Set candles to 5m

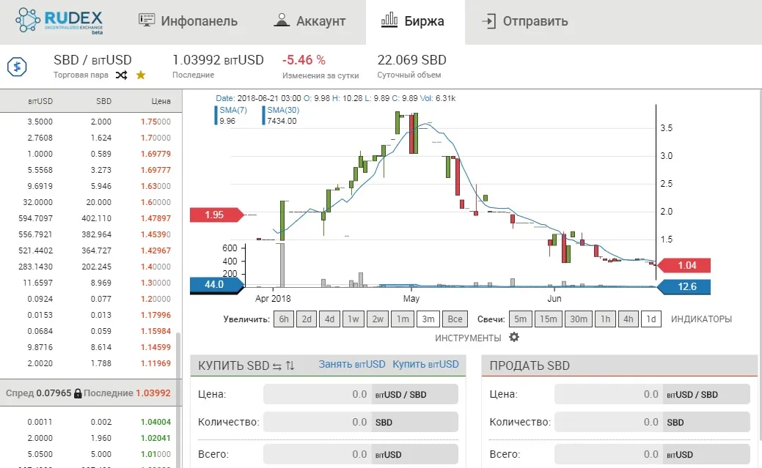tap(521, 319)
